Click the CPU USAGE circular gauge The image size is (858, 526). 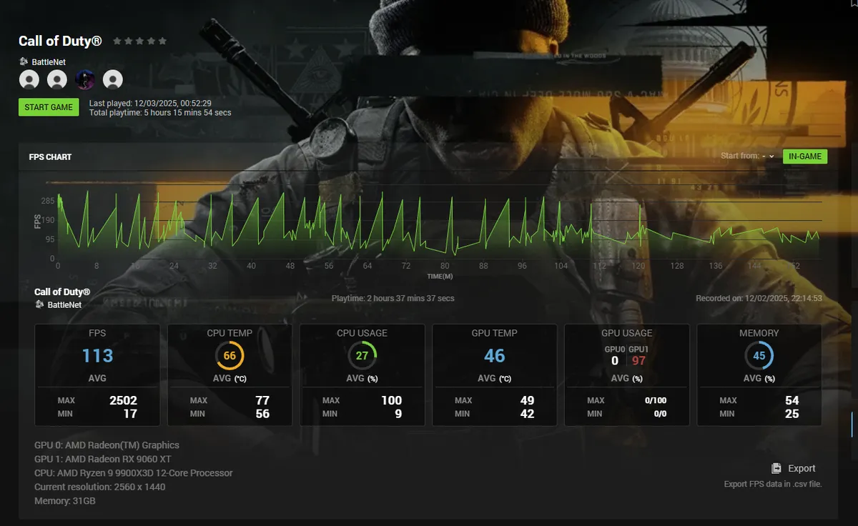point(362,356)
